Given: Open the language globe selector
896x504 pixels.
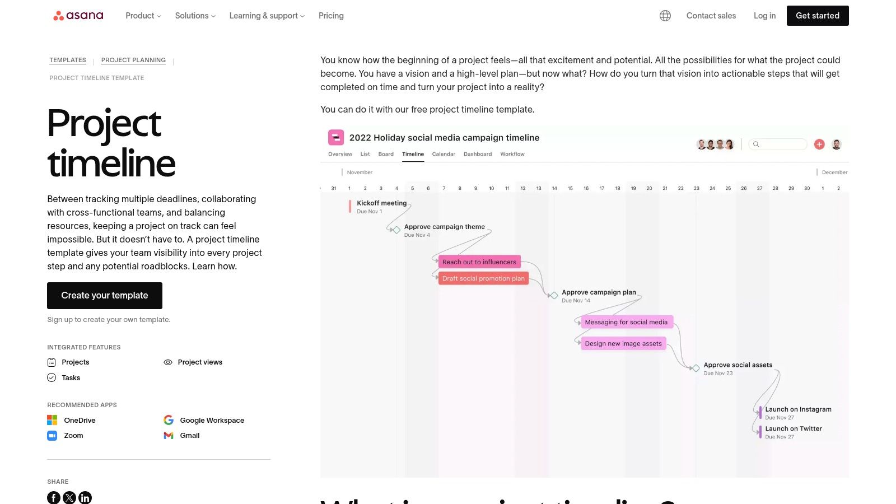Looking at the screenshot, I should click(x=665, y=16).
